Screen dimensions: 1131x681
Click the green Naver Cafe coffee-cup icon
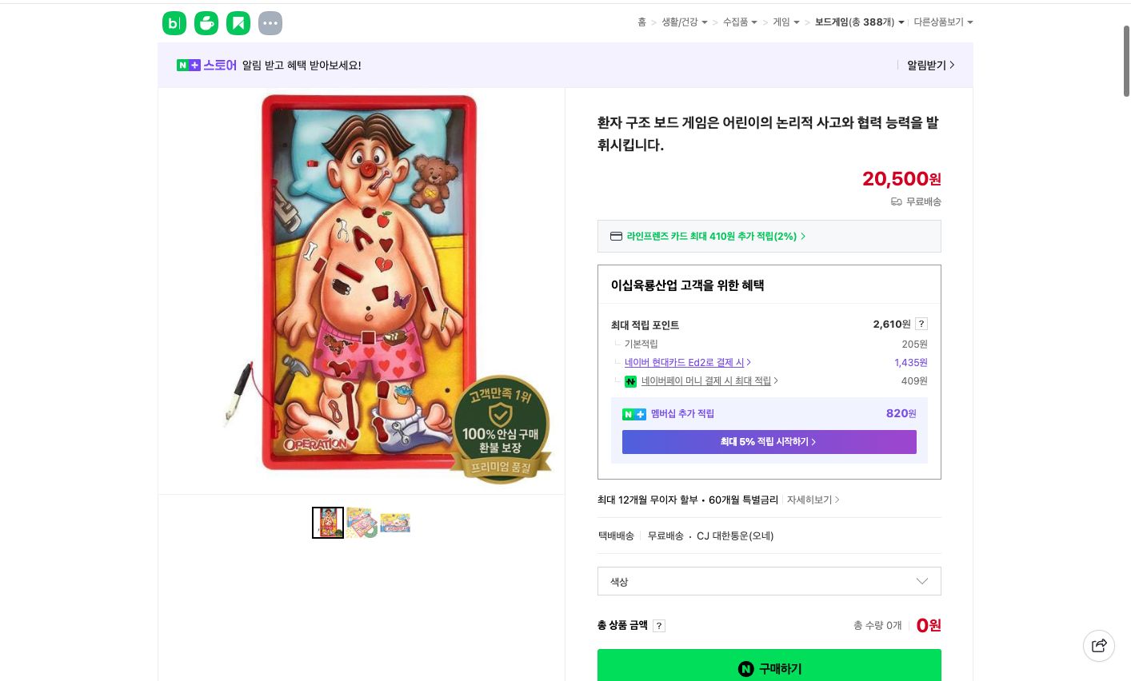pos(206,23)
